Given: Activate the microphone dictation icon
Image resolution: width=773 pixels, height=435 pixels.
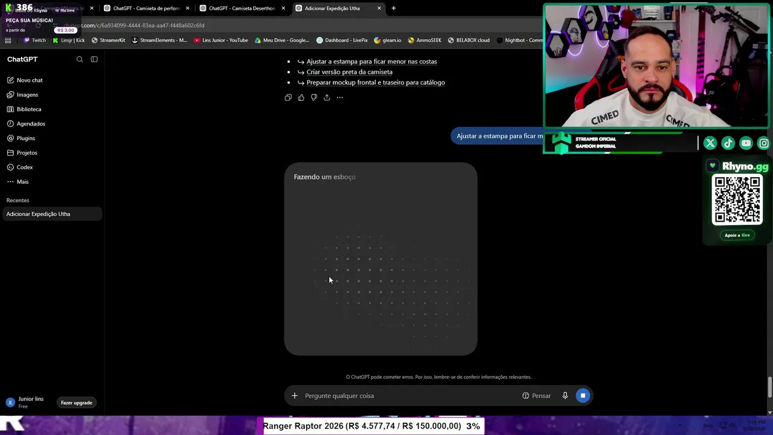Looking at the screenshot, I should pyautogui.click(x=565, y=396).
